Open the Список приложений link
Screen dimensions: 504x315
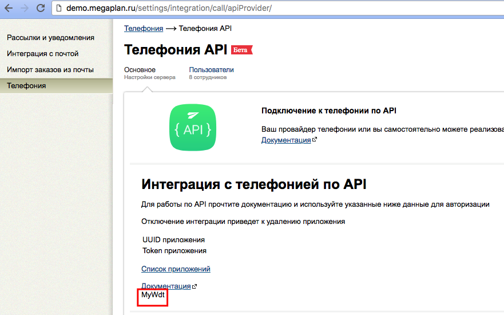(x=176, y=269)
